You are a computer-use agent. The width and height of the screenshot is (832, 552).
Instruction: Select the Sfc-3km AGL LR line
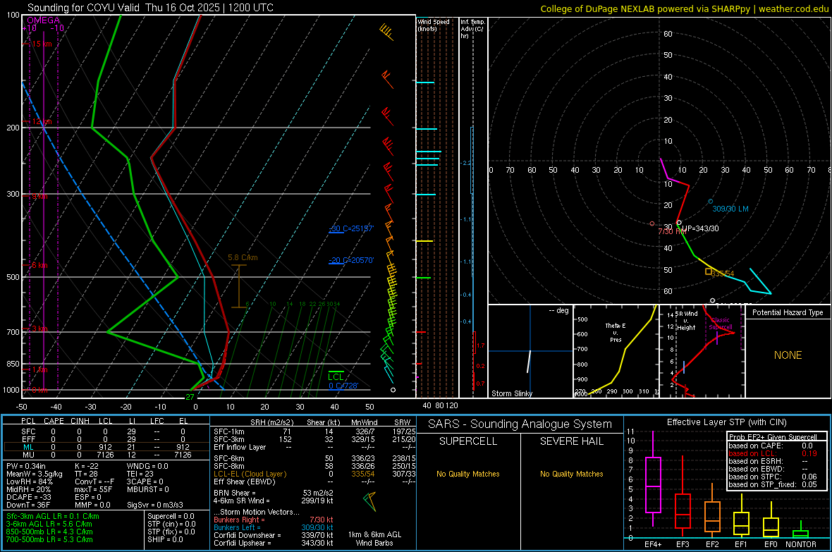[x=53, y=516]
